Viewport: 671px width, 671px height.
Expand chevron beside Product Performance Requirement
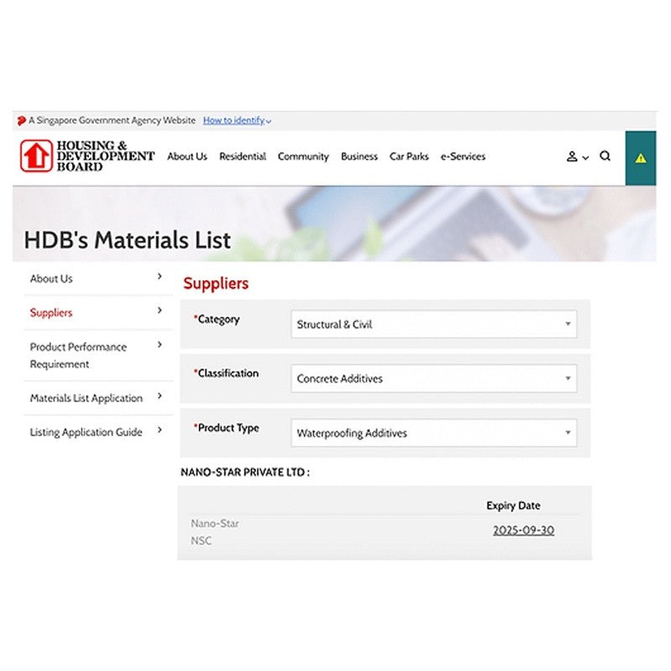(x=159, y=345)
